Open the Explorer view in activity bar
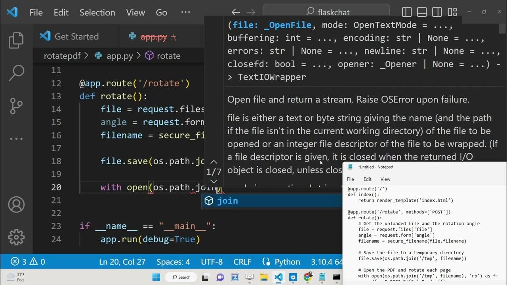The height and width of the screenshot is (285, 507). [16, 40]
